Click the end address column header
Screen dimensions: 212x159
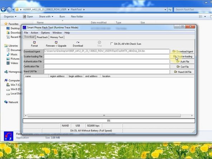pyautogui.click(x=92, y=76)
